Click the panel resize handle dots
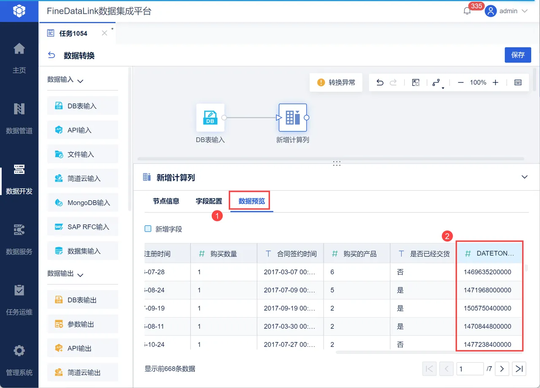 (336, 163)
